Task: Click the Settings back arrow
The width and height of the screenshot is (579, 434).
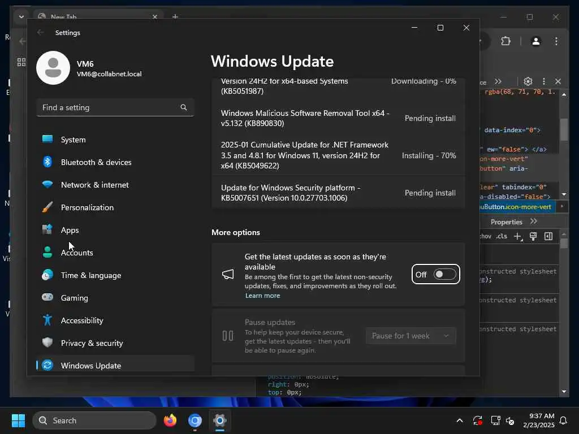Action: (x=40, y=32)
